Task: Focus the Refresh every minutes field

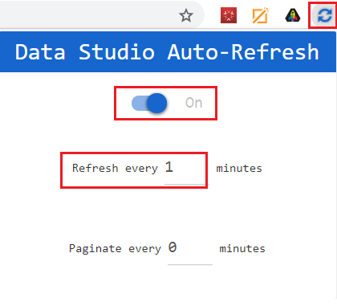Action: 187,169
